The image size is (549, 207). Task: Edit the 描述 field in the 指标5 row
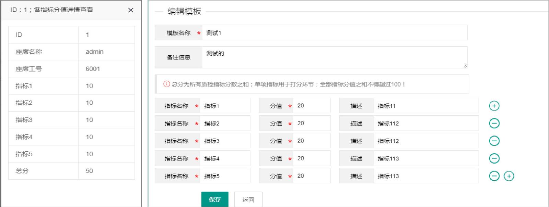click(425, 176)
